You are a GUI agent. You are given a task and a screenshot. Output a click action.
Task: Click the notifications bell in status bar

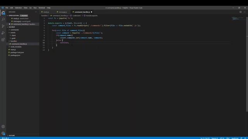pos(245,138)
